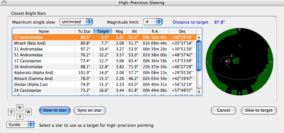Click the table scrollbar down arrow
The image size is (284, 133).
pos(199,92)
